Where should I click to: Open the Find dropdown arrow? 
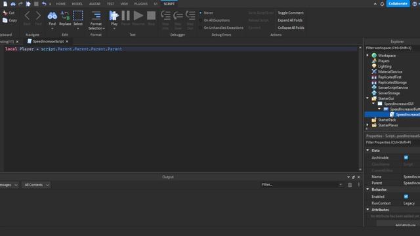tap(52, 28)
